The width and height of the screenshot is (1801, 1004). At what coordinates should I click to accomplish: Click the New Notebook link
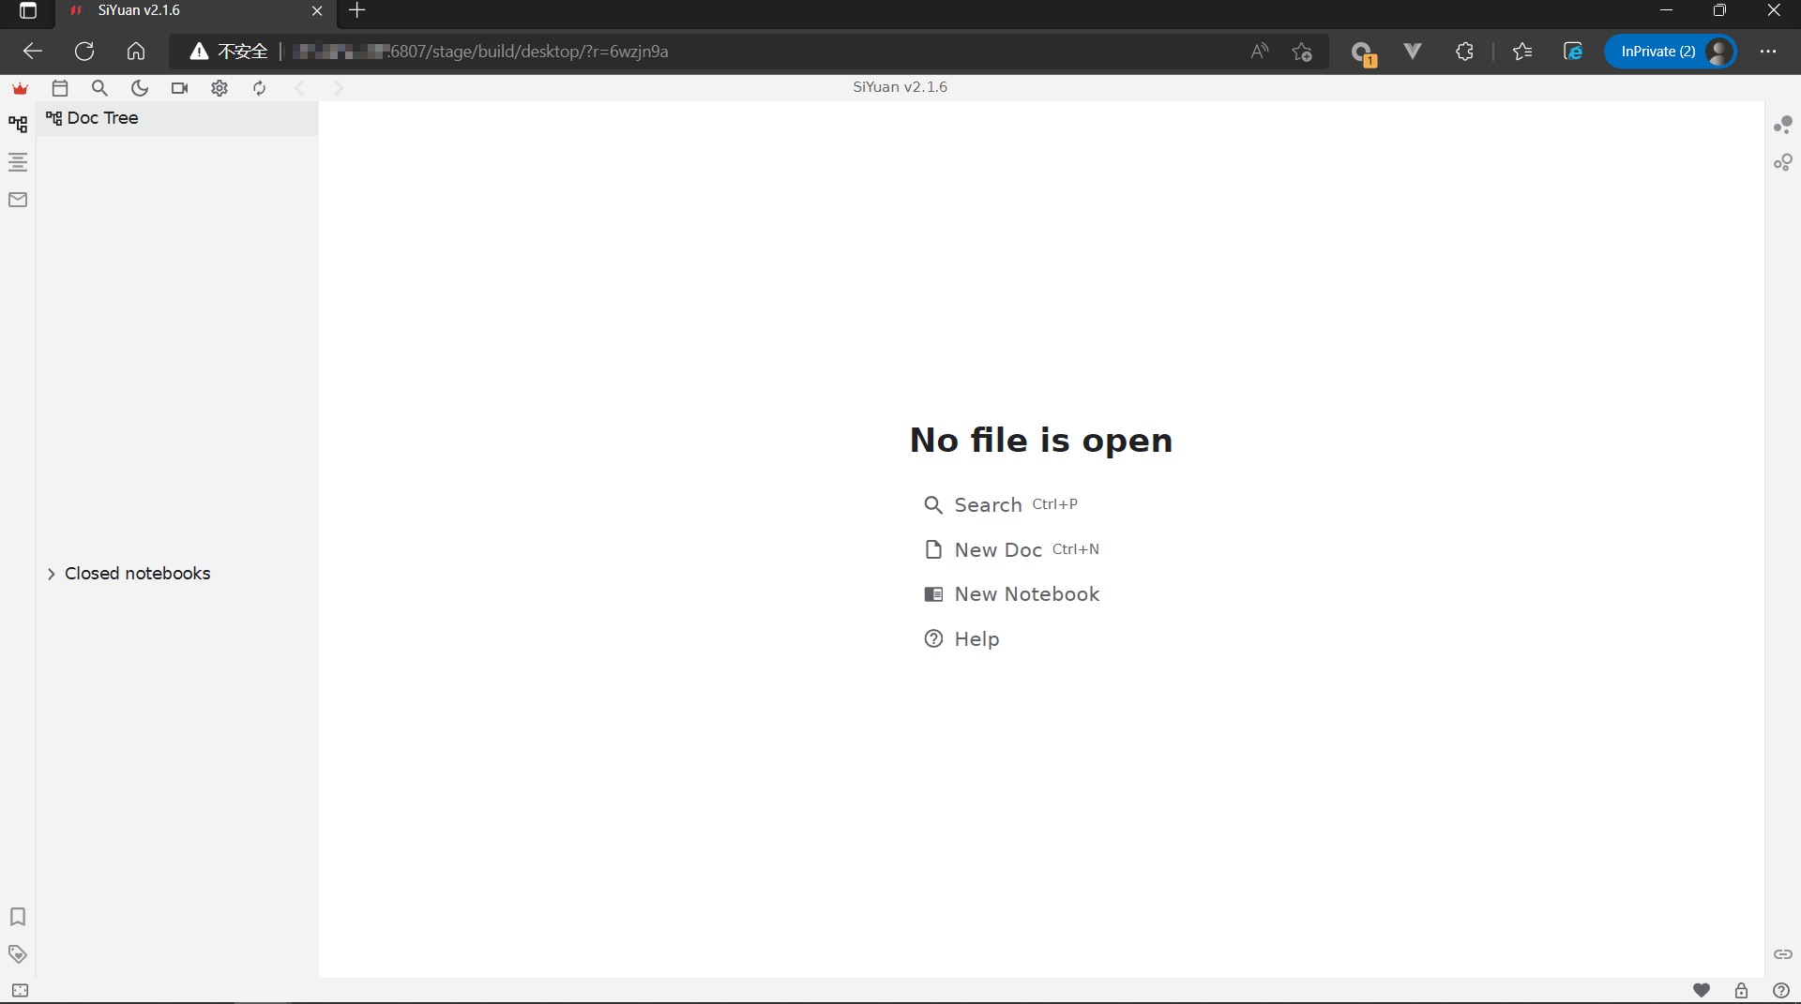(1026, 594)
